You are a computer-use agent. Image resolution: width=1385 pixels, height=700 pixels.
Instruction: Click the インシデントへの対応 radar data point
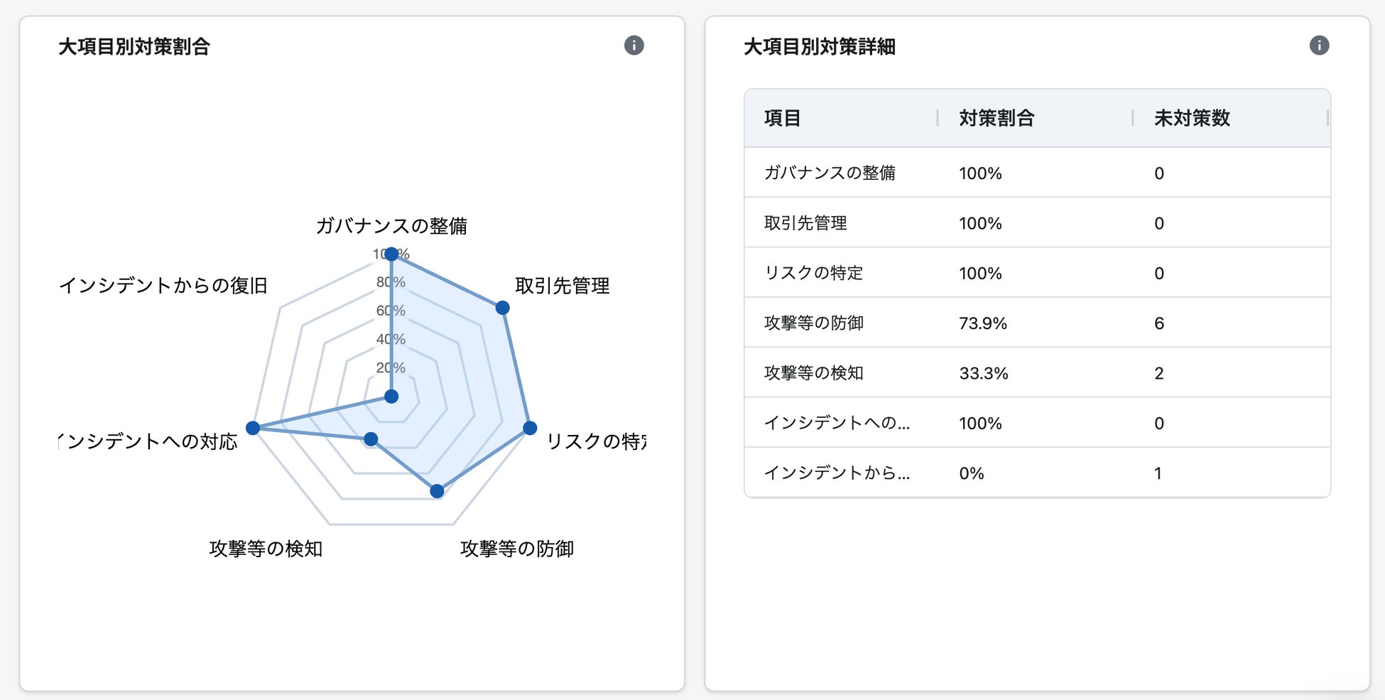click(x=252, y=428)
